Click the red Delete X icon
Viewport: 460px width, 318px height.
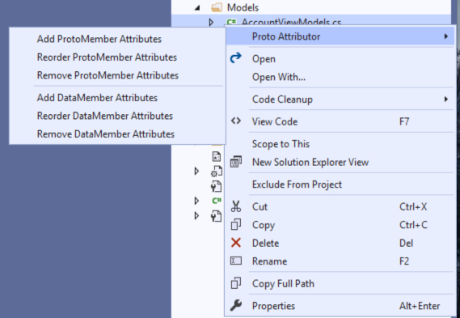[x=236, y=243]
